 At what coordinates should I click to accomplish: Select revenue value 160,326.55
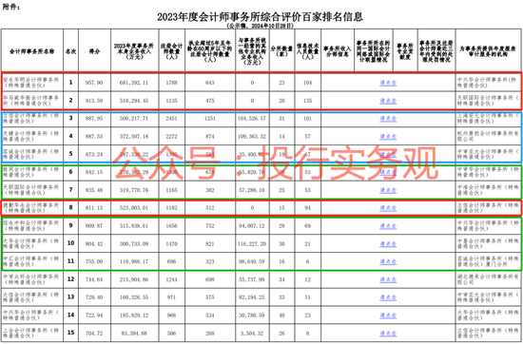[x=134, y=297]
